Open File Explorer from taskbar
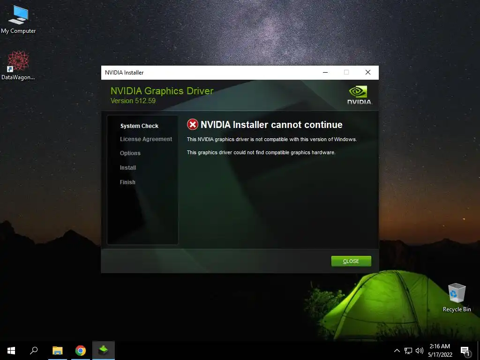 pos(57,351)
